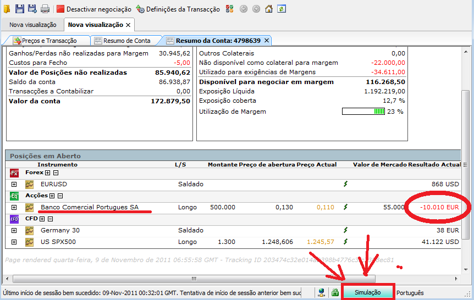The height and width of the screenshot is (300, 474).
Task: Open chart icon for Banco Comercial Portugues
Action: [x=29, y=207]
